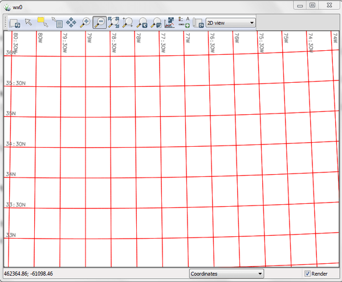
Task: Open the 2D view dropdown
Action: coord(230,23)
